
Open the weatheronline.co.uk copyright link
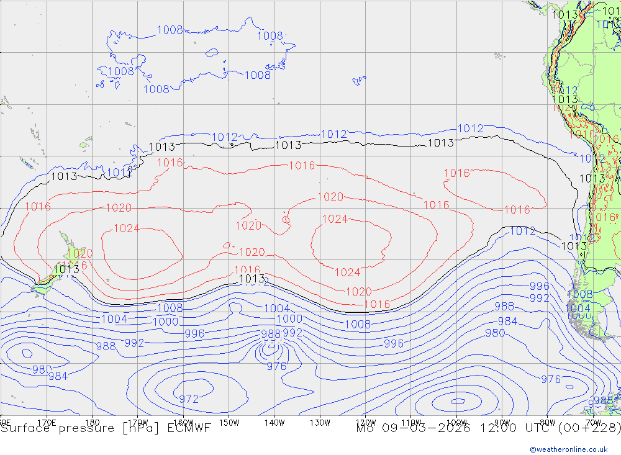point(569,449)
